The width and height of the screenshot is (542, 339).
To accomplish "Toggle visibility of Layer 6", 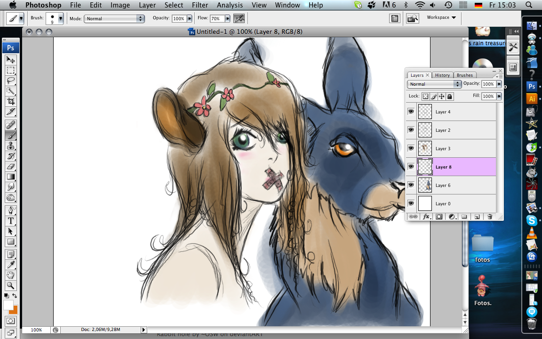I will (411, 185).
